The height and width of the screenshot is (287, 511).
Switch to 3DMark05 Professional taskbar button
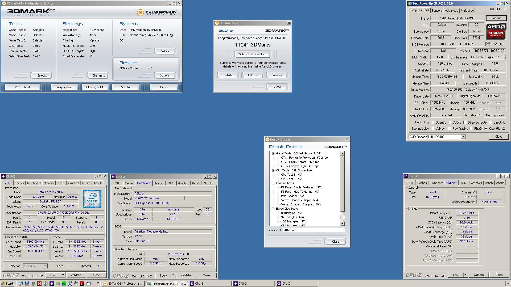point(123,284)
